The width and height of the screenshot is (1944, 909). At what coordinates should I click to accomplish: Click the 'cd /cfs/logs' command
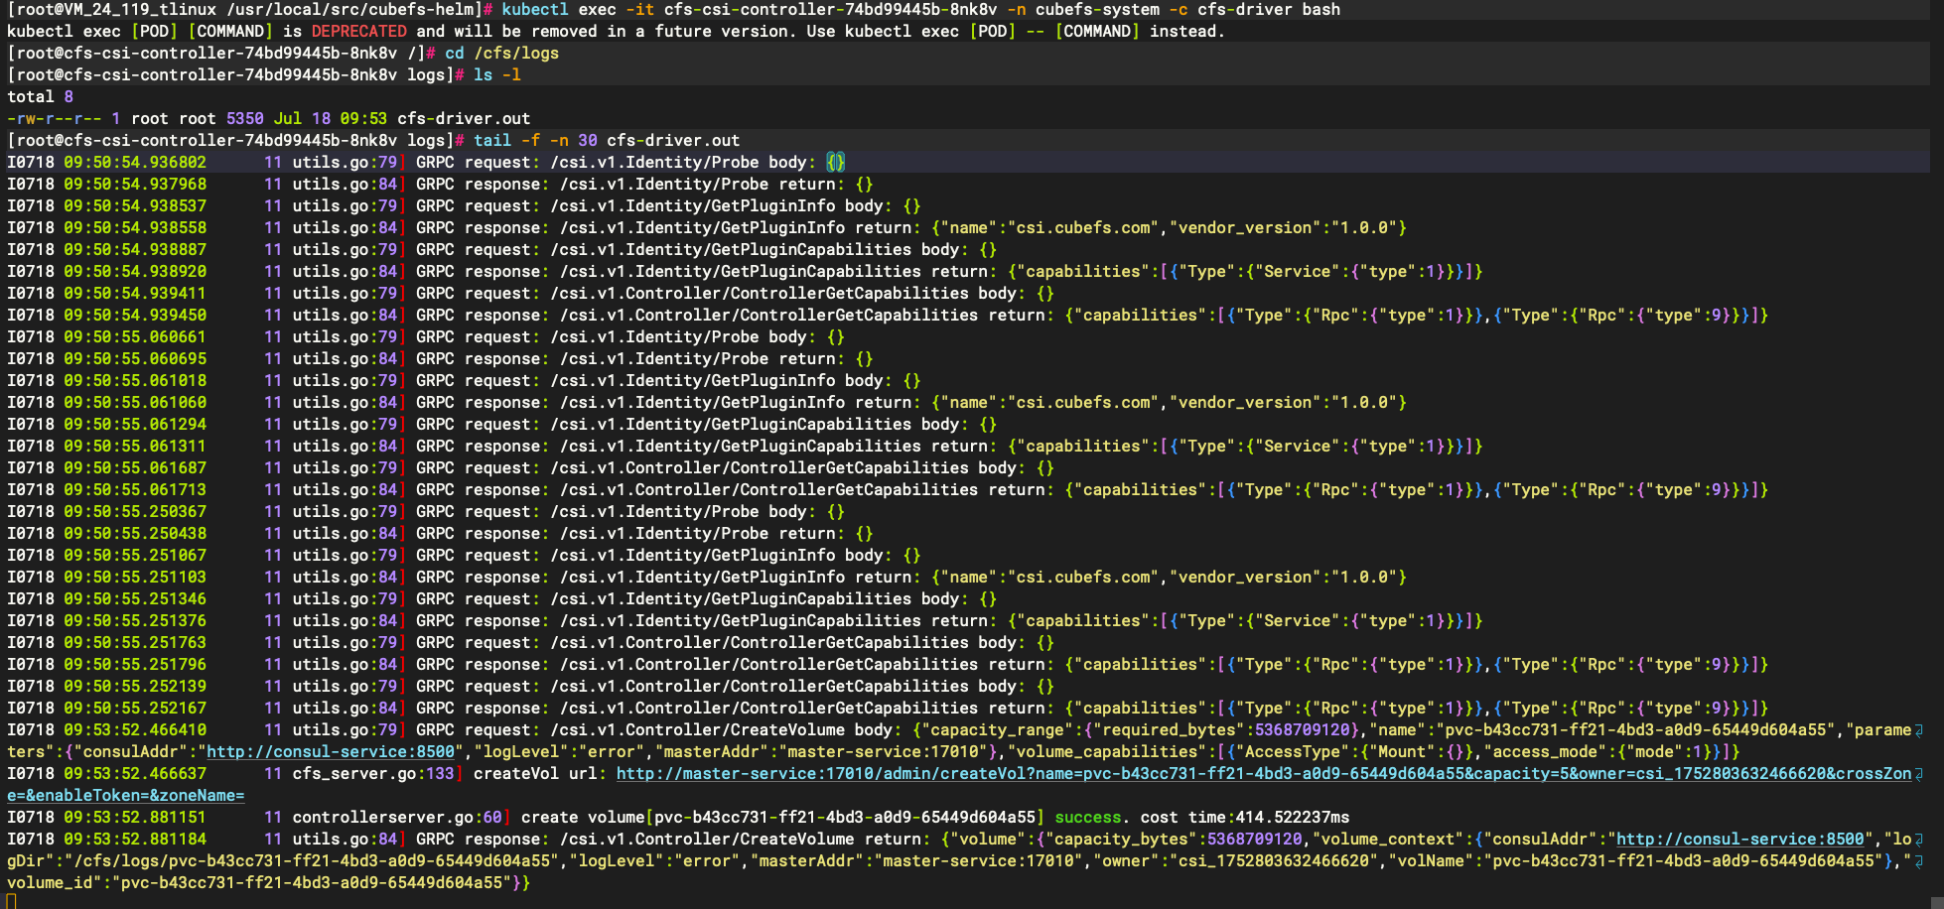click(502, 53)
